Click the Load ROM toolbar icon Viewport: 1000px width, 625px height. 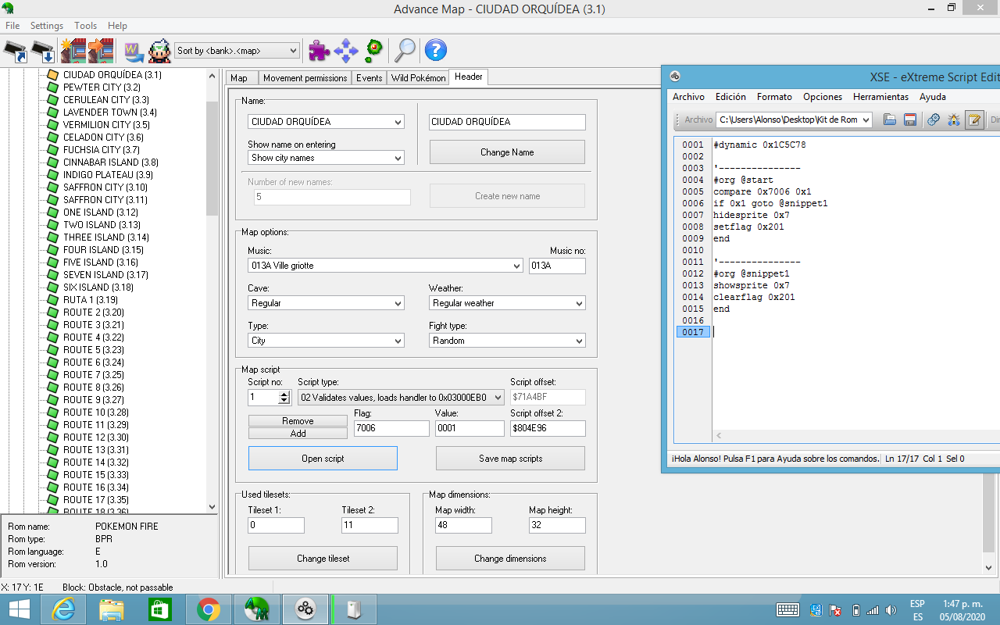(16, 51)
